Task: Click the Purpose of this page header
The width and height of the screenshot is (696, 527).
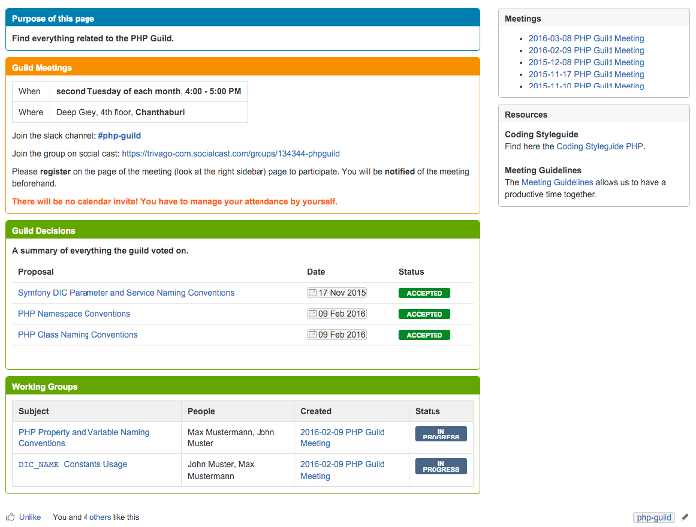Action: (x=243, y=18)
